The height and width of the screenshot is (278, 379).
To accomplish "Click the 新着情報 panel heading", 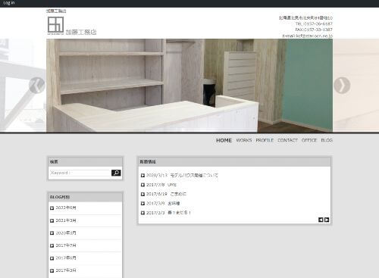I will click(148, 162).
